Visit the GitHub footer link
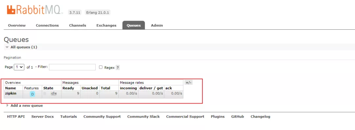This screenshot has height=130, width=355. [x=238, y=117]
